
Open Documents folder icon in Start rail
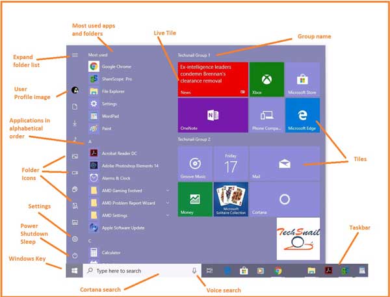75,107
